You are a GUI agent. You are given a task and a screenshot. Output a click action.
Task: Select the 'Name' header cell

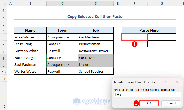click(30, 30)
